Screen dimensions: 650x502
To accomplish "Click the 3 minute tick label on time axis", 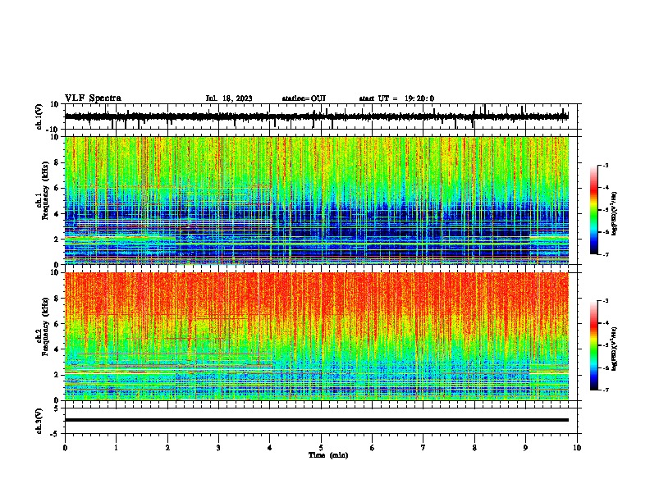I will tap(218, 448).
